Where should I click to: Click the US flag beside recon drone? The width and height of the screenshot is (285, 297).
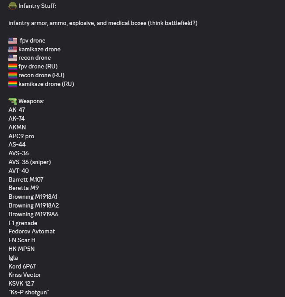pos(13,58)
